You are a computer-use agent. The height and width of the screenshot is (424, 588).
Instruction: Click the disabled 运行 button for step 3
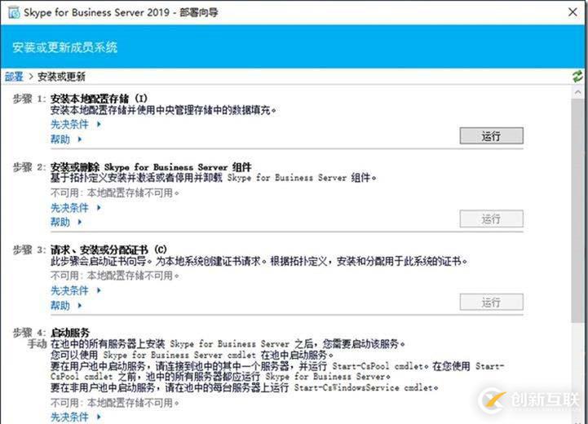tap(491, 302)
